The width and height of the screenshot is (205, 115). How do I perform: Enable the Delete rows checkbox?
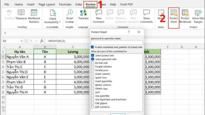click(93, 88)
